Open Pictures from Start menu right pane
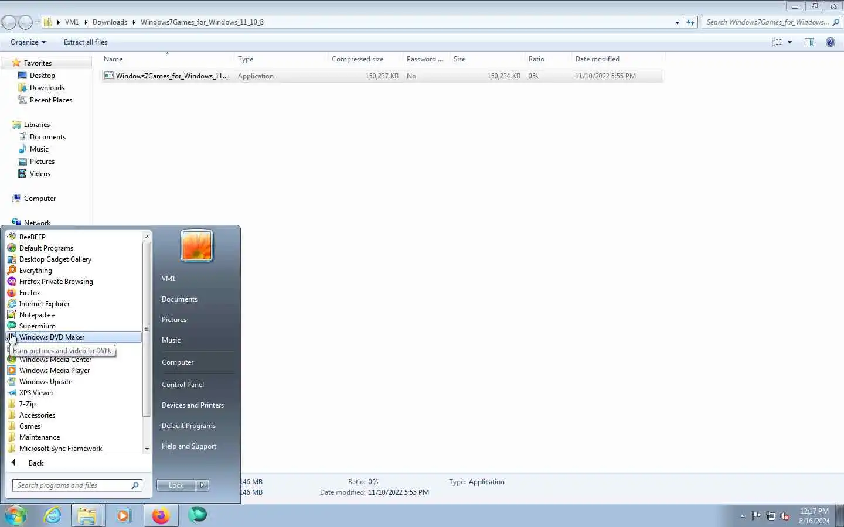This screenshot has height=527, width=844. (x=174, y=319)
